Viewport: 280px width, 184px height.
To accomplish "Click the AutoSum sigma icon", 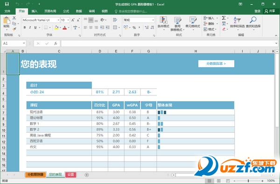I will (x=224, y=18).
